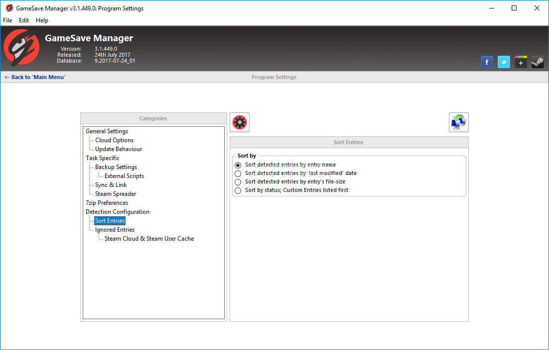Select Sort Entries category
This screenshot has height=350, width=549.
click(110, 221)
